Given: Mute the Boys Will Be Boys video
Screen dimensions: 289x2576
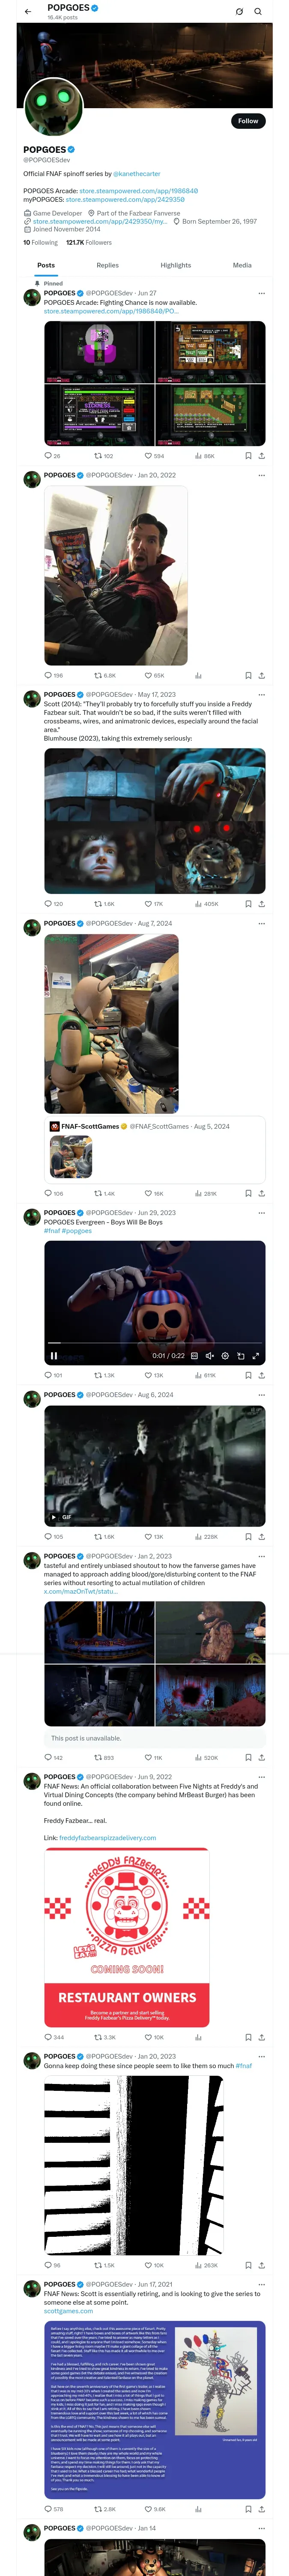Looking at the screenshot, I should click(x=209, y=1356).
